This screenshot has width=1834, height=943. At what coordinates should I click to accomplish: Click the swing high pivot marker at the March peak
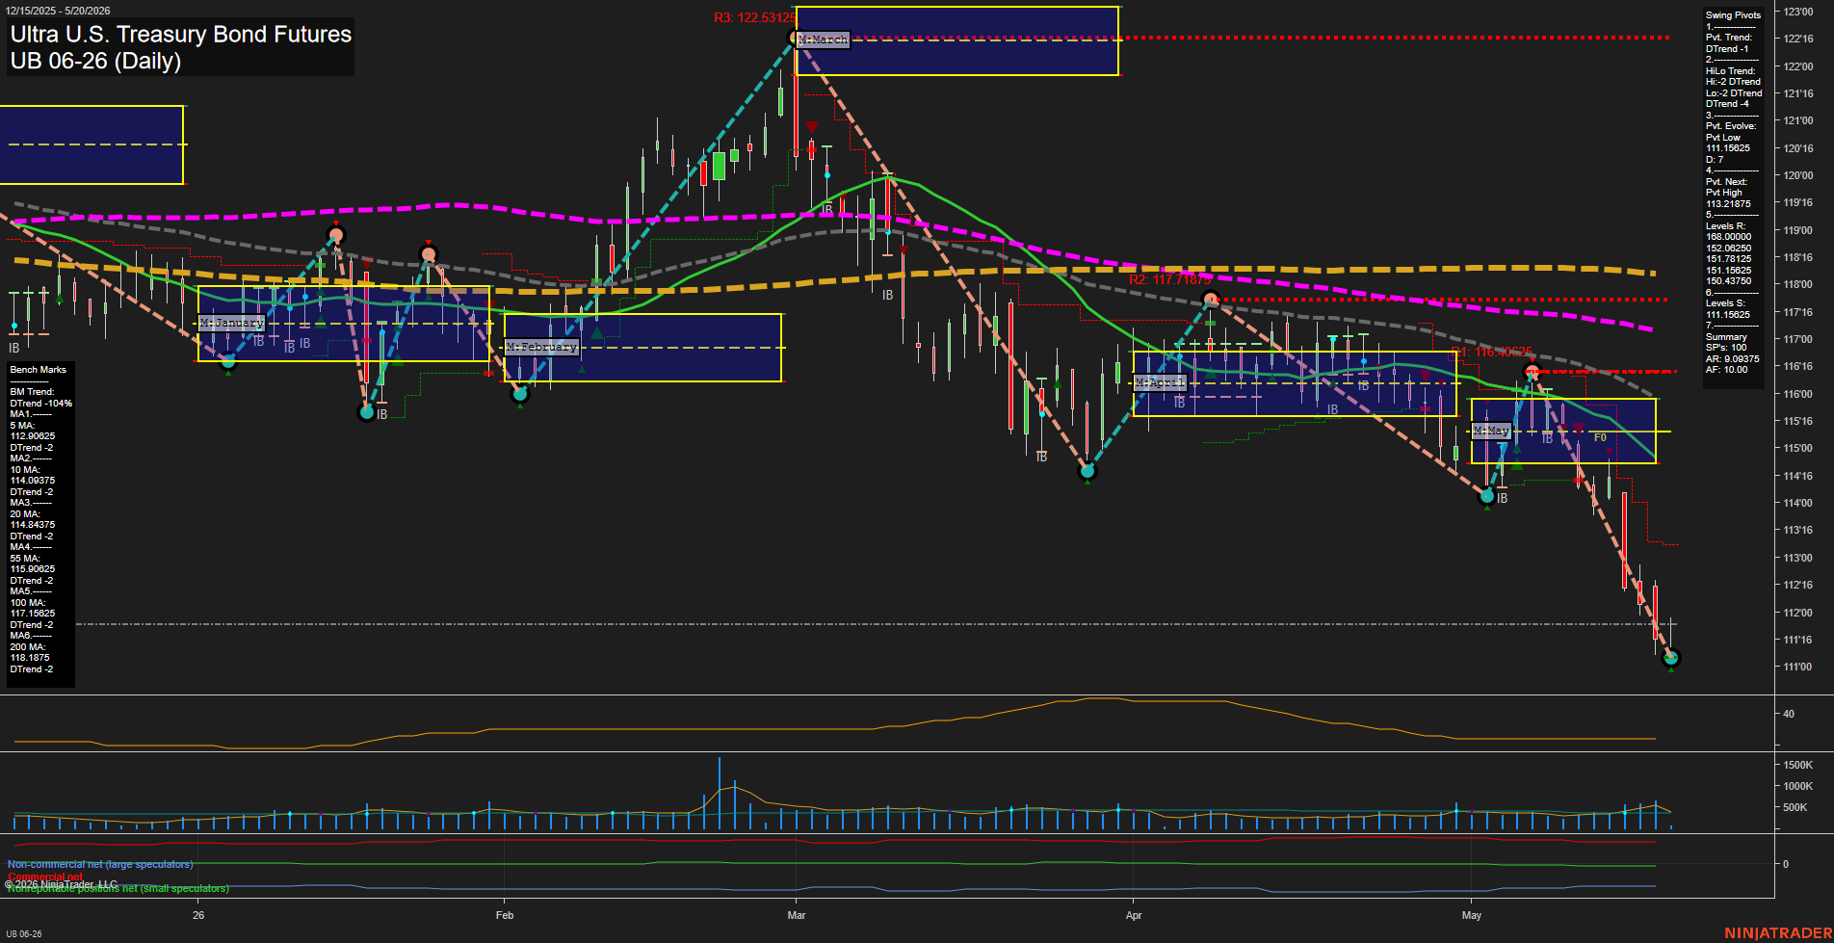point(796,38)
